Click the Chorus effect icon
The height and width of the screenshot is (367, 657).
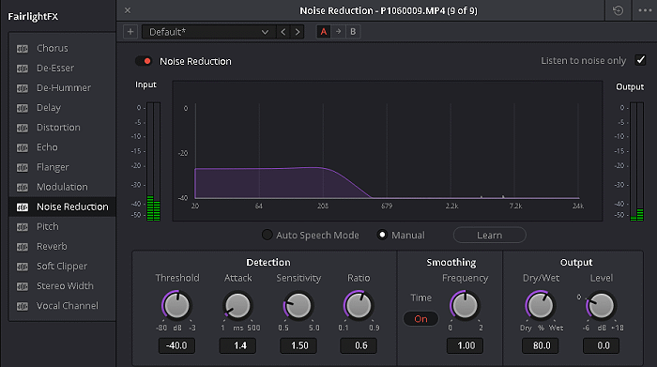point(23,49)
